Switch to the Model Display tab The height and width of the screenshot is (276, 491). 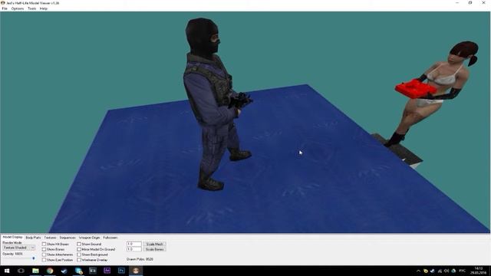[12, 237]
